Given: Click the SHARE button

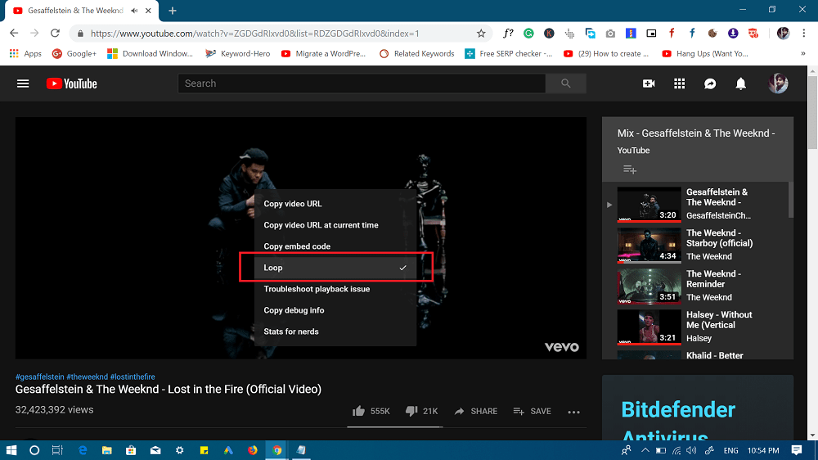Looking at the screenshot, I should point(476,412).
